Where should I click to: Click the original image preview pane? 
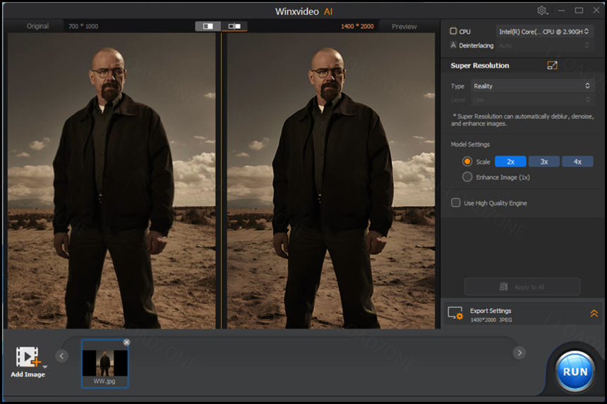click(112, 180)
